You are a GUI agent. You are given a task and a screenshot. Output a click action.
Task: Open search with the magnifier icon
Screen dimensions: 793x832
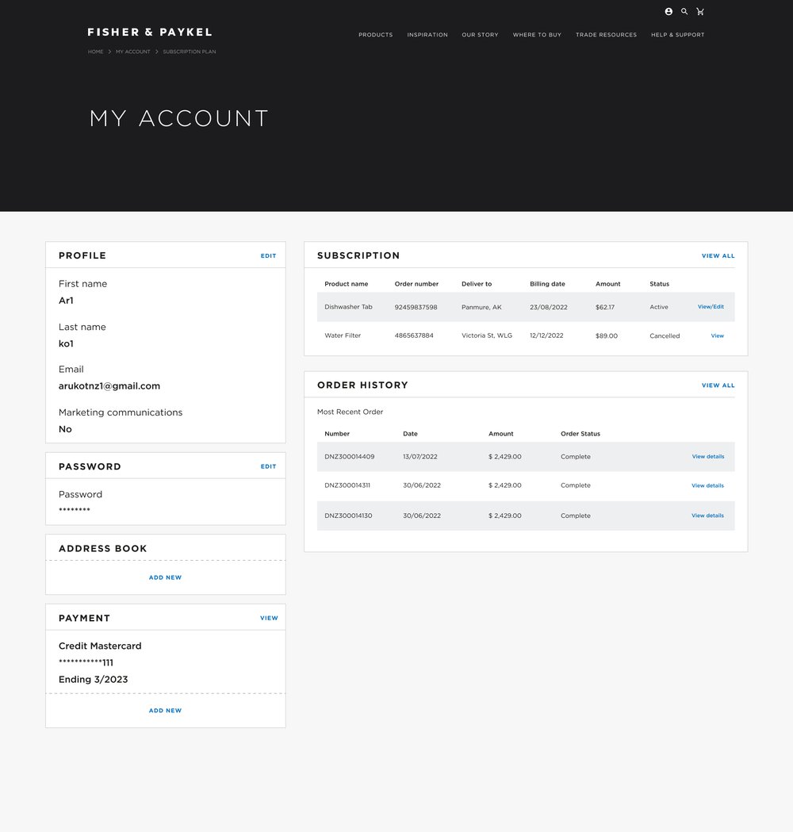click(x=684, y=12)
